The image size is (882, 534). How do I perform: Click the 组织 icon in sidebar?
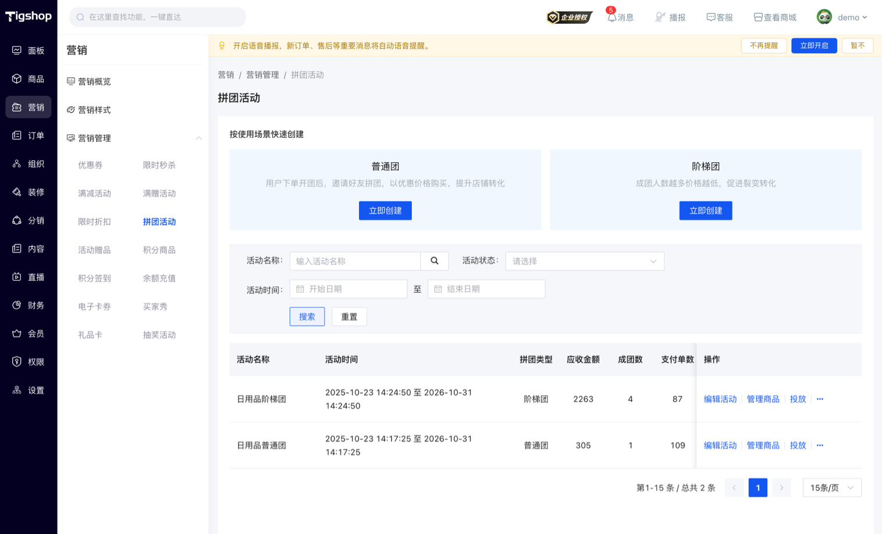coord(17,163)
